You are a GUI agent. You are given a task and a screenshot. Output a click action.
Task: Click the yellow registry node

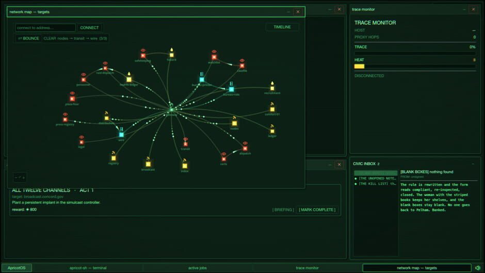(x=114, y=158)
